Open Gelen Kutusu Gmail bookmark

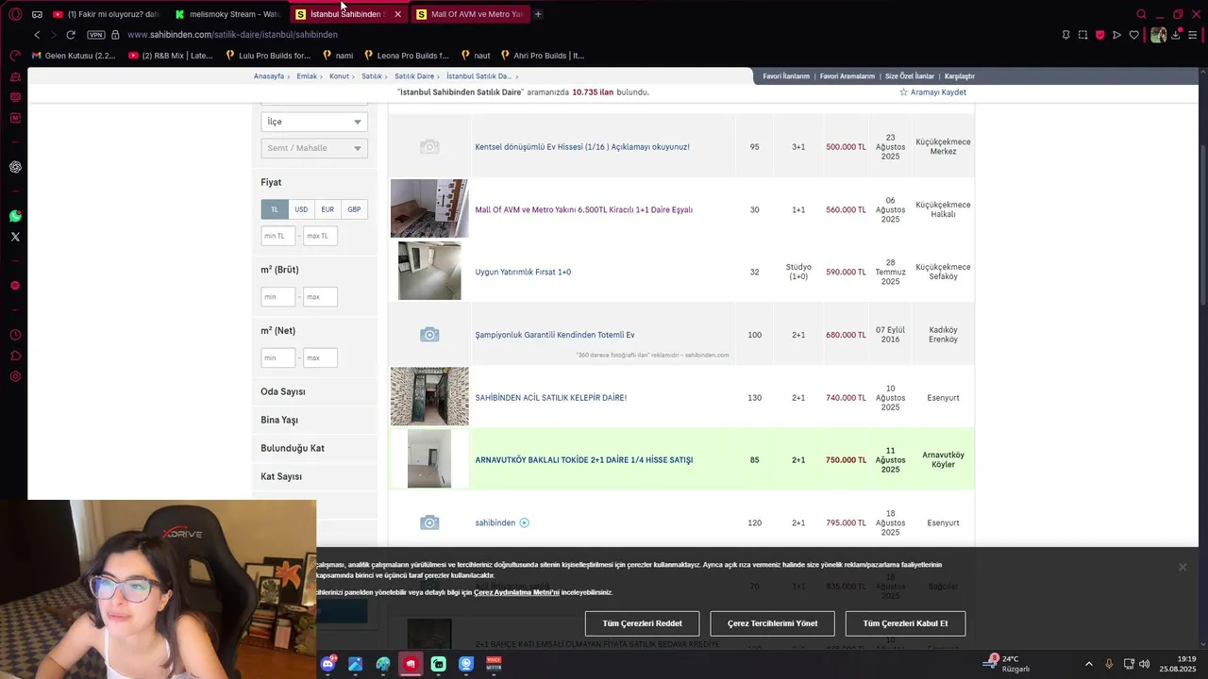point(74,56)
